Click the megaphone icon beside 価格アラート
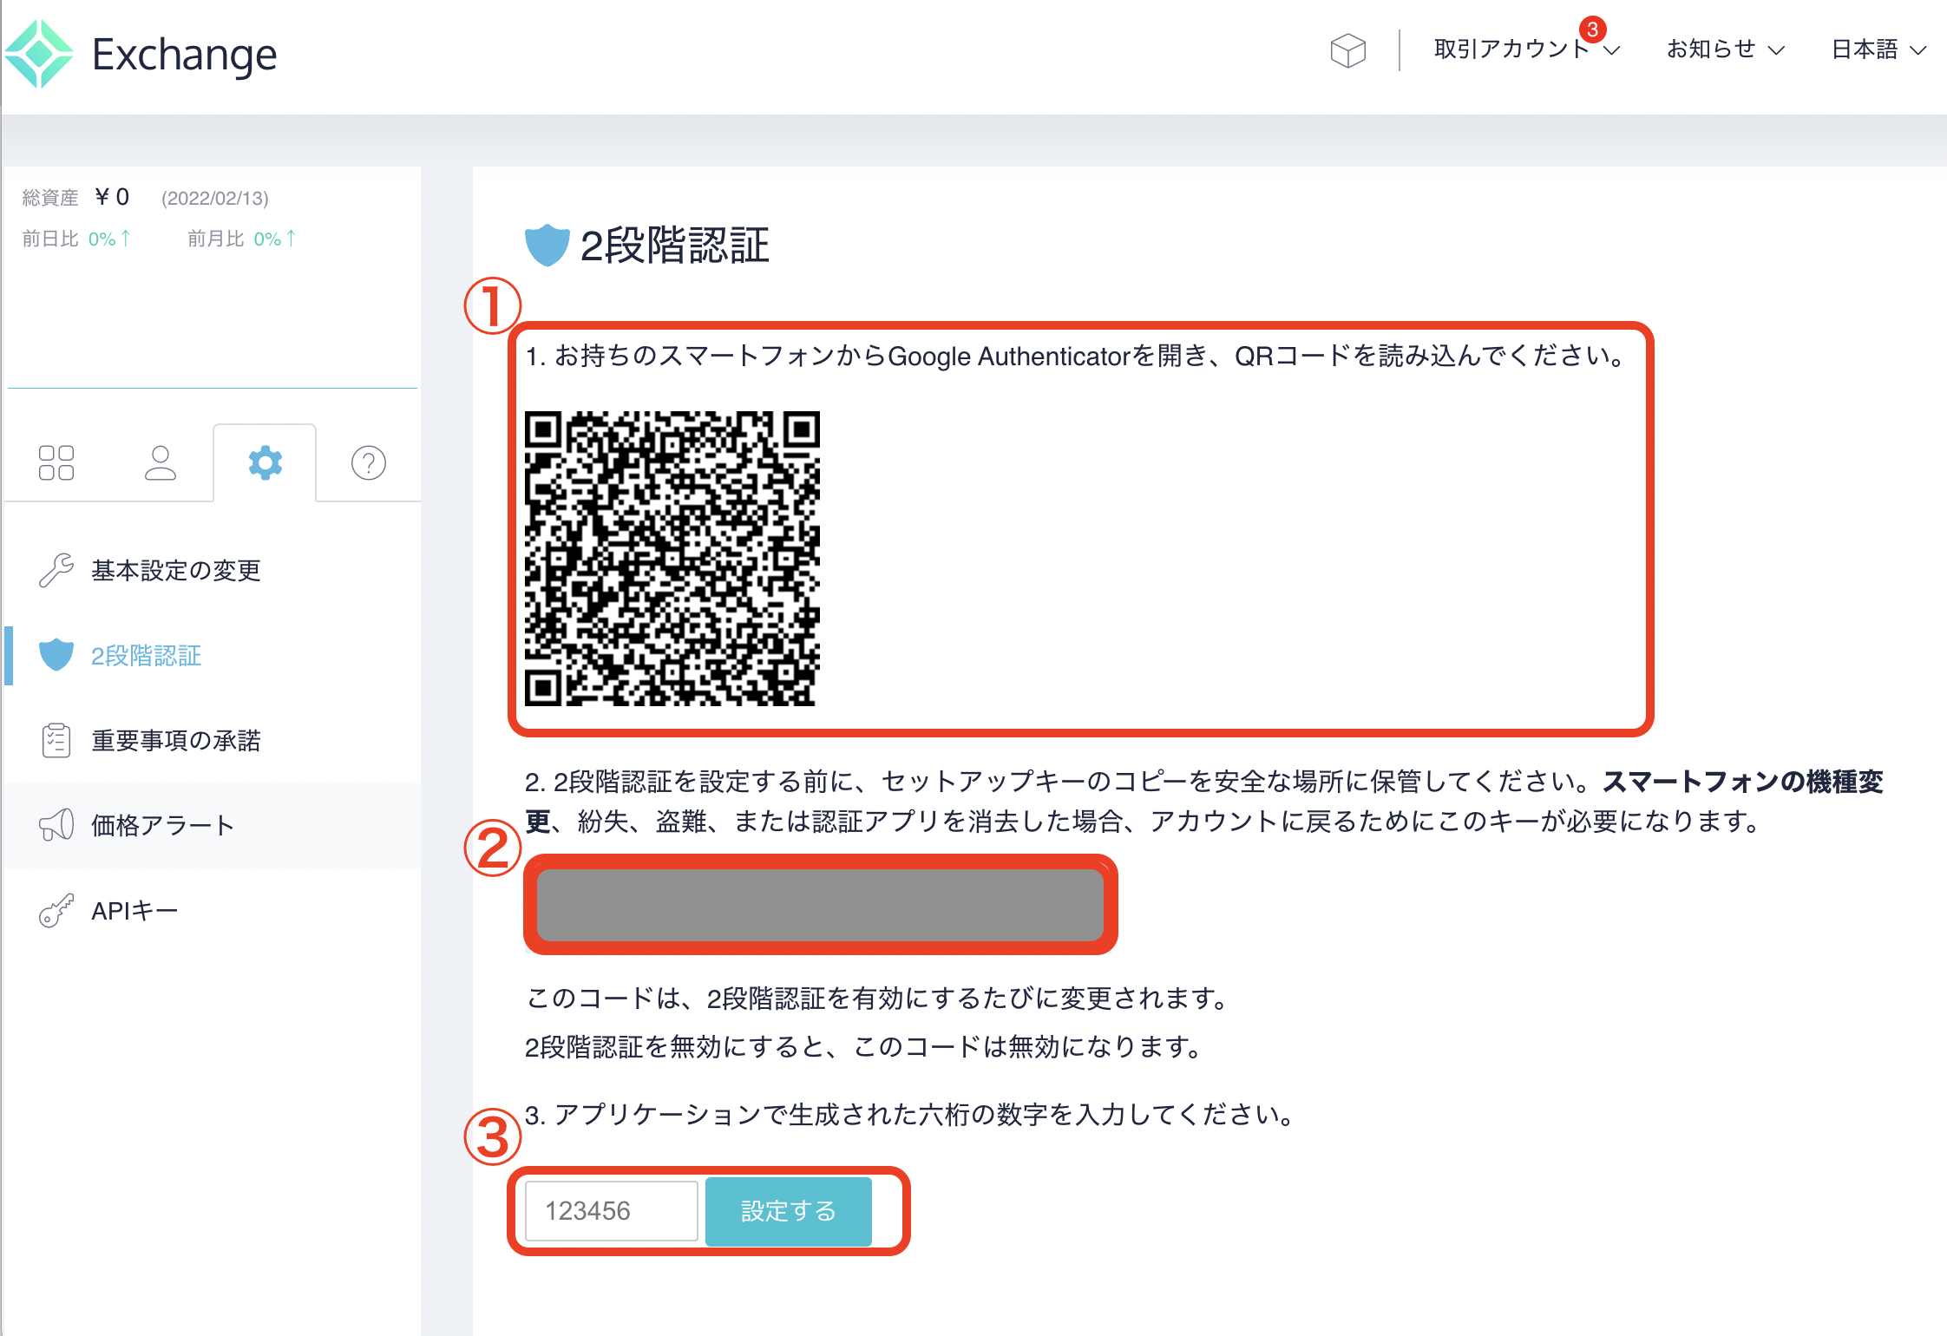This screenshot has height=1336, width=1947. tap(56, 825)
